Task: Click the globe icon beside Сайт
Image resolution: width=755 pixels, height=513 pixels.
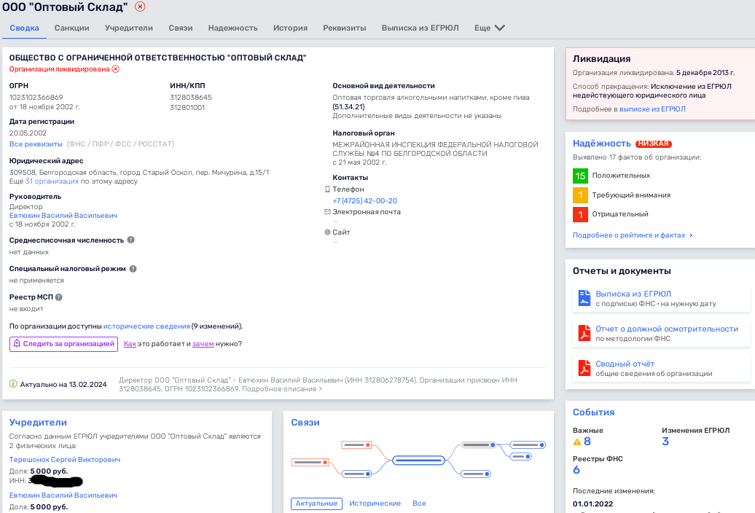Action: coord(327,232)
